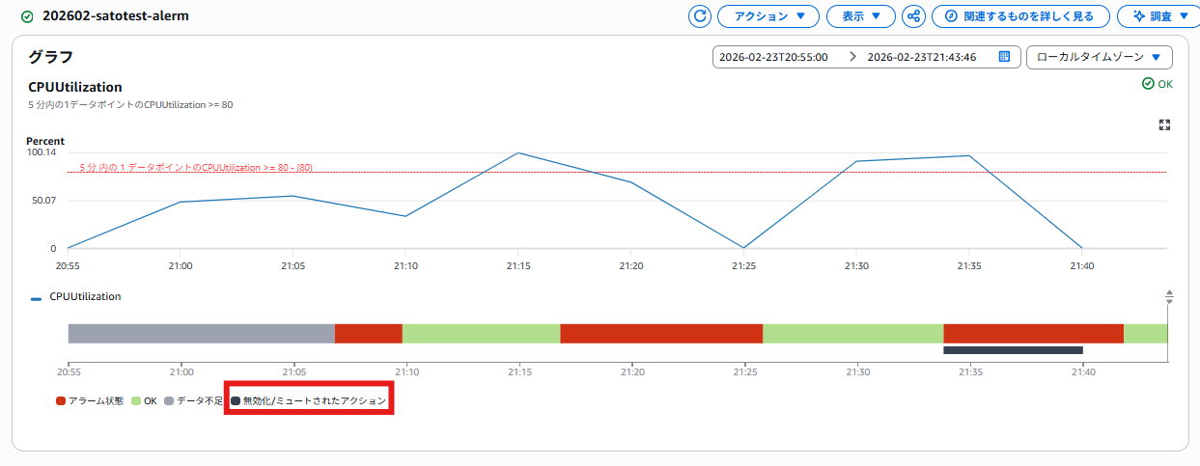Click the start time field 2026-02-23T20:55:00

[774, 57]
